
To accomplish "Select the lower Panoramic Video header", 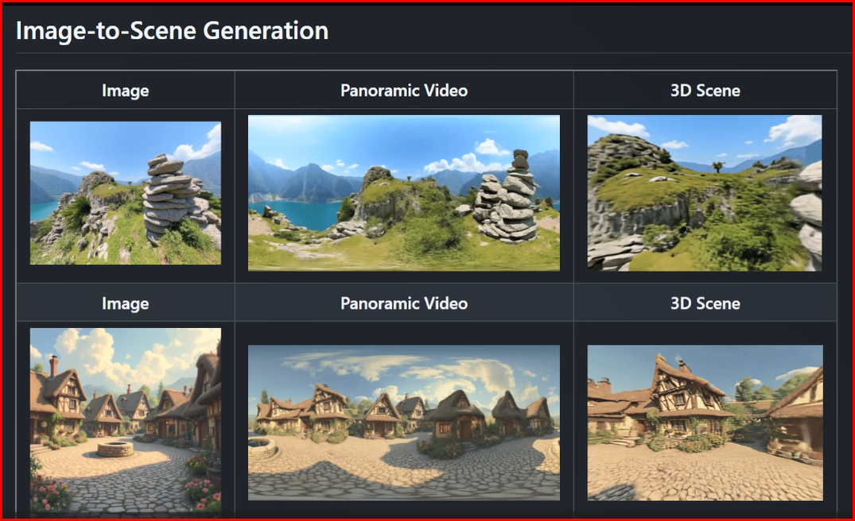I will click(404, 303).
